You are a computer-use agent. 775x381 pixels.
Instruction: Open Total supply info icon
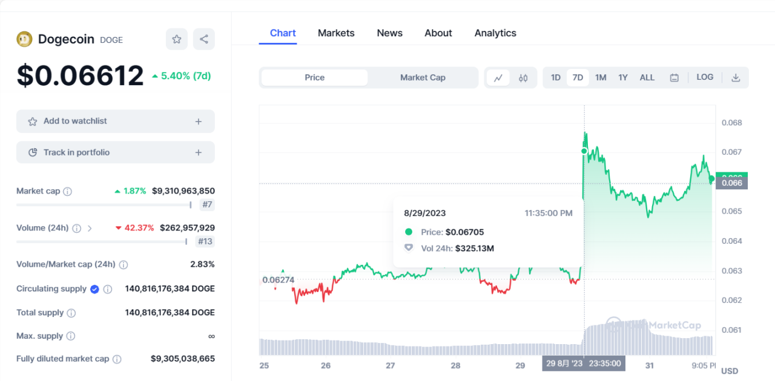(71, 313)
